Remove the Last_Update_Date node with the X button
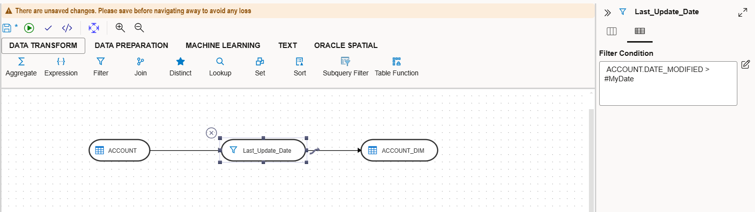The image size is (755, 212). tap(211, 133)
